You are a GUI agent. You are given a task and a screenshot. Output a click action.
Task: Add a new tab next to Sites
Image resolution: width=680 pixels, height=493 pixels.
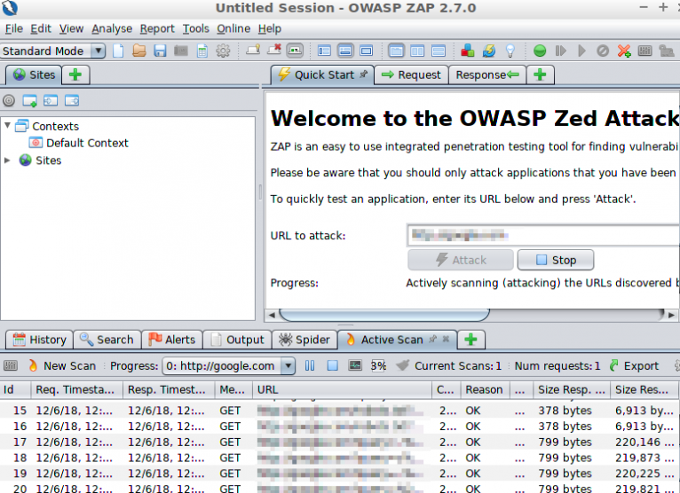click(x=75, y=75)
